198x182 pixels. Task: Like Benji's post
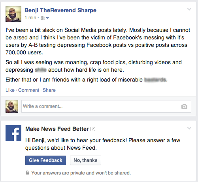(10, 90)
